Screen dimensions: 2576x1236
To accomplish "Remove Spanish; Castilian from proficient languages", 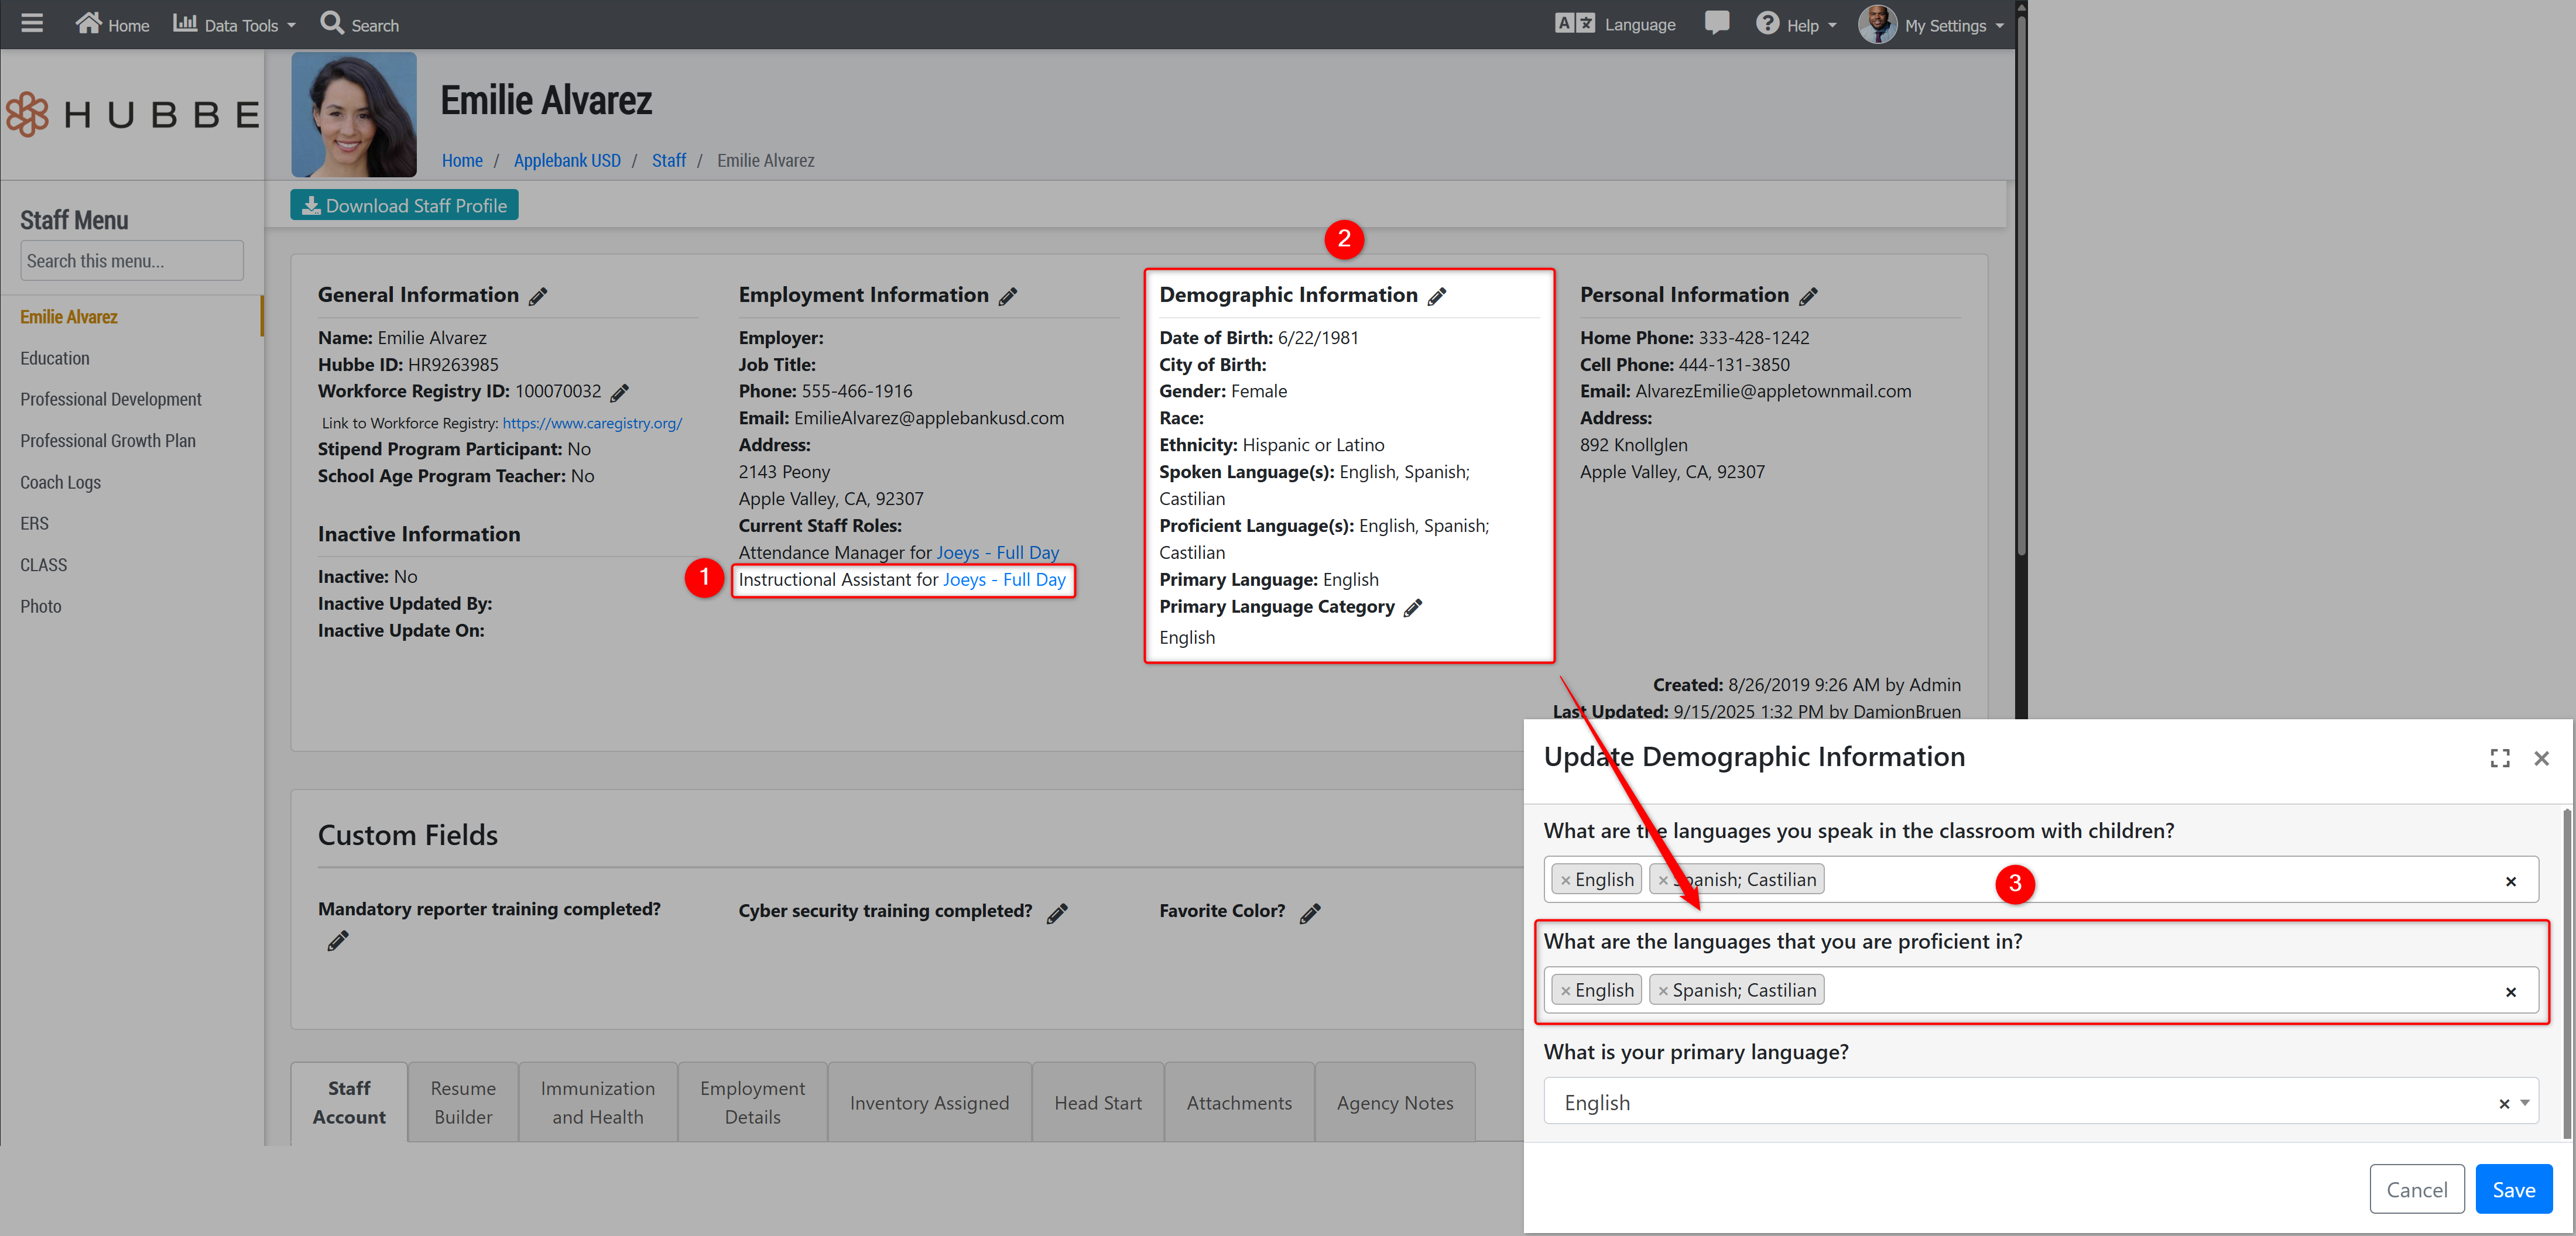I will 1663,991.
